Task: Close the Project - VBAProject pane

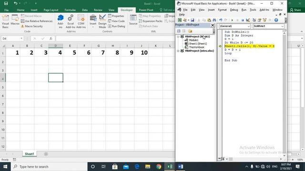Action: coord(213,25)
